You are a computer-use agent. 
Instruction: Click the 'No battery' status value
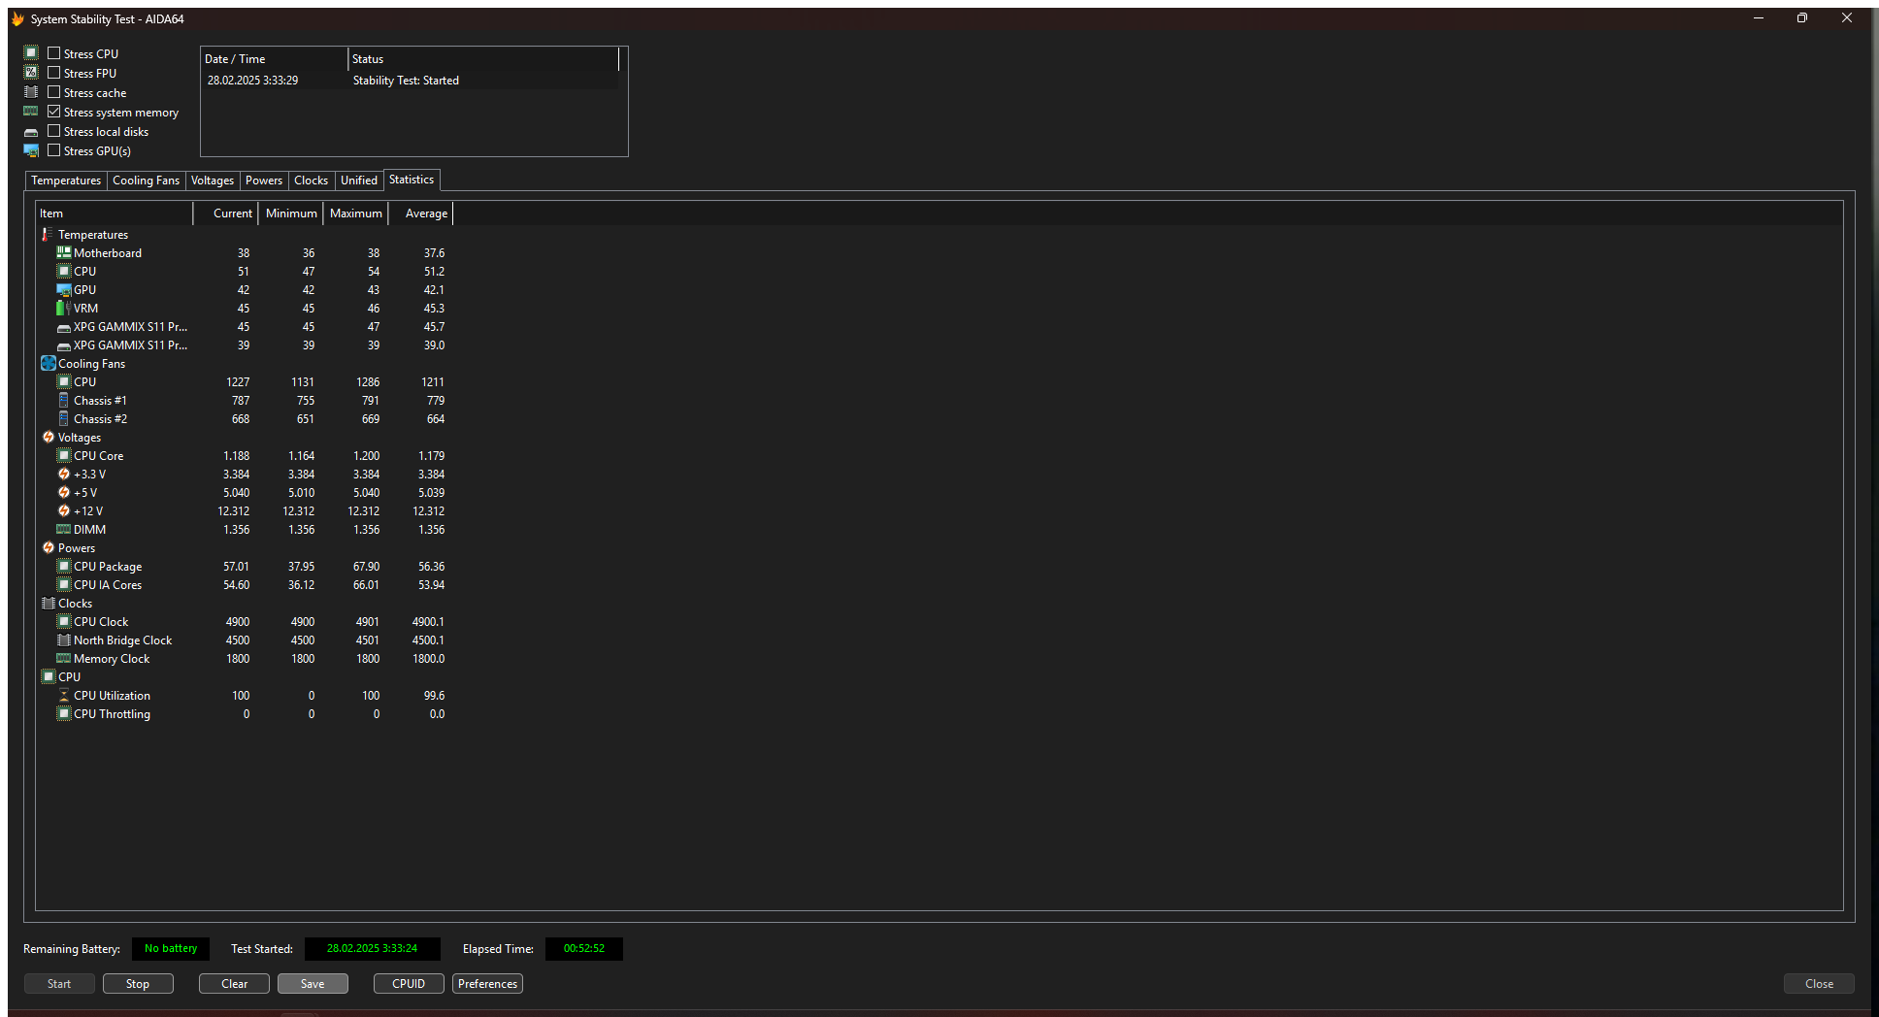(x=171, y=949)
